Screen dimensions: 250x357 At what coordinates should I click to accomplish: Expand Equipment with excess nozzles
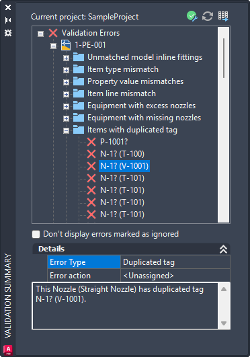(66, 106)
